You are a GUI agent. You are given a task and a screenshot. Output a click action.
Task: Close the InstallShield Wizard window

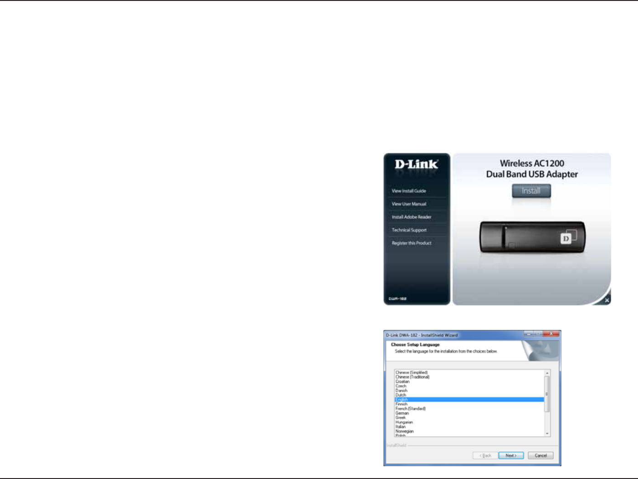(x=551, y=334)
